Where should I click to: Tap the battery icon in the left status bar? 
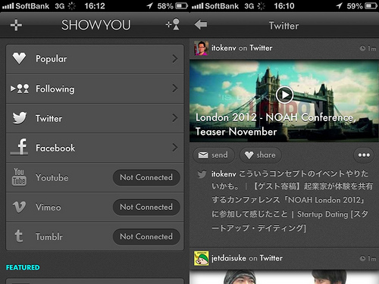181,5
